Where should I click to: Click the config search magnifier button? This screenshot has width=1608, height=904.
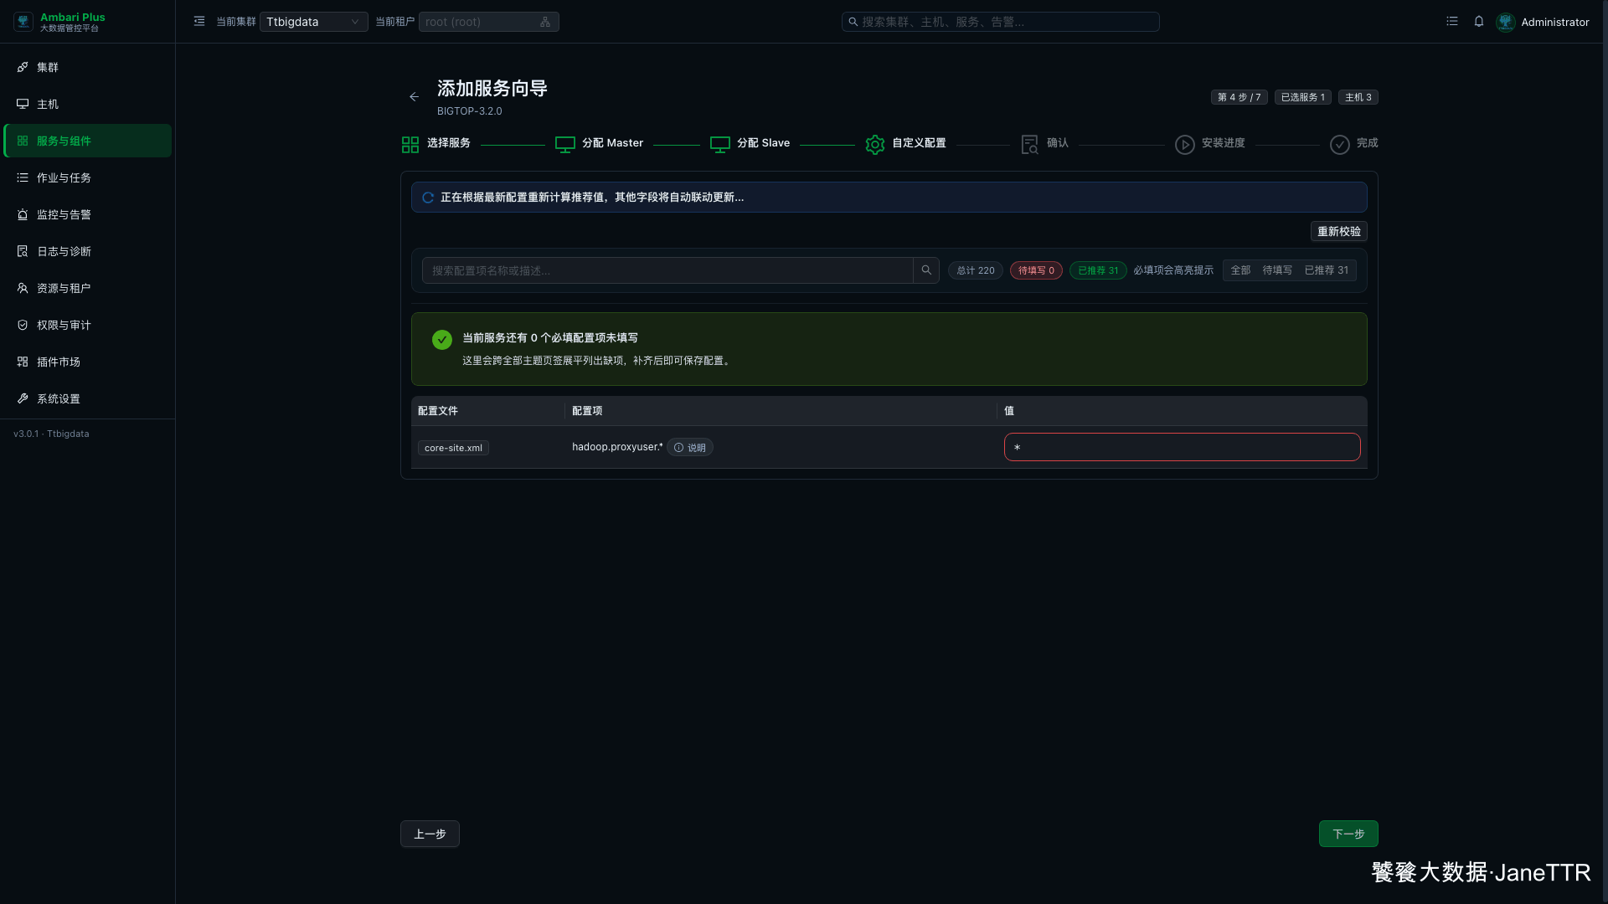coord(926,270)
